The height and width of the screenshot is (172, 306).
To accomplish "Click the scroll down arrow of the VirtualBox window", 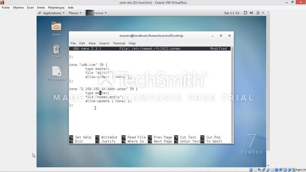I will 268,166.
